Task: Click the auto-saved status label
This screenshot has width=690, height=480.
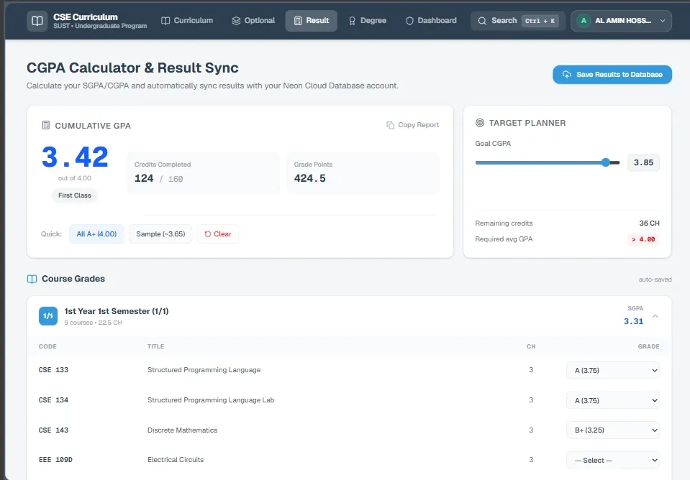Action: (655, 280)
